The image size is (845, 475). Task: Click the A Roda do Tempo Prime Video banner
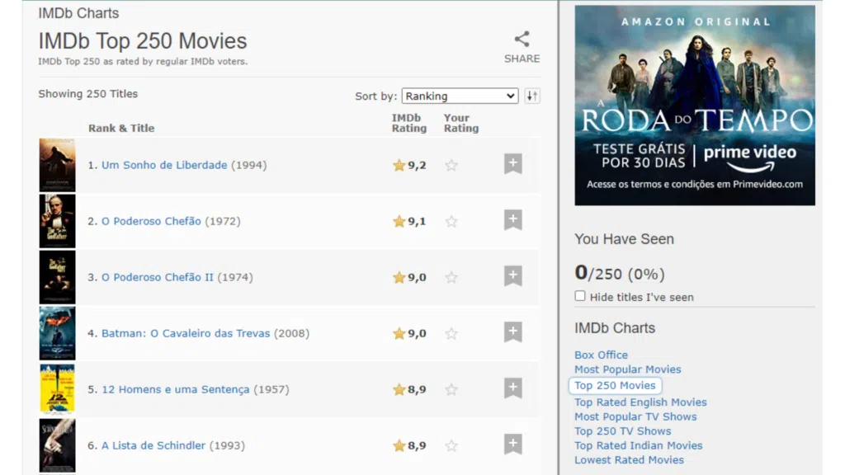695,105
